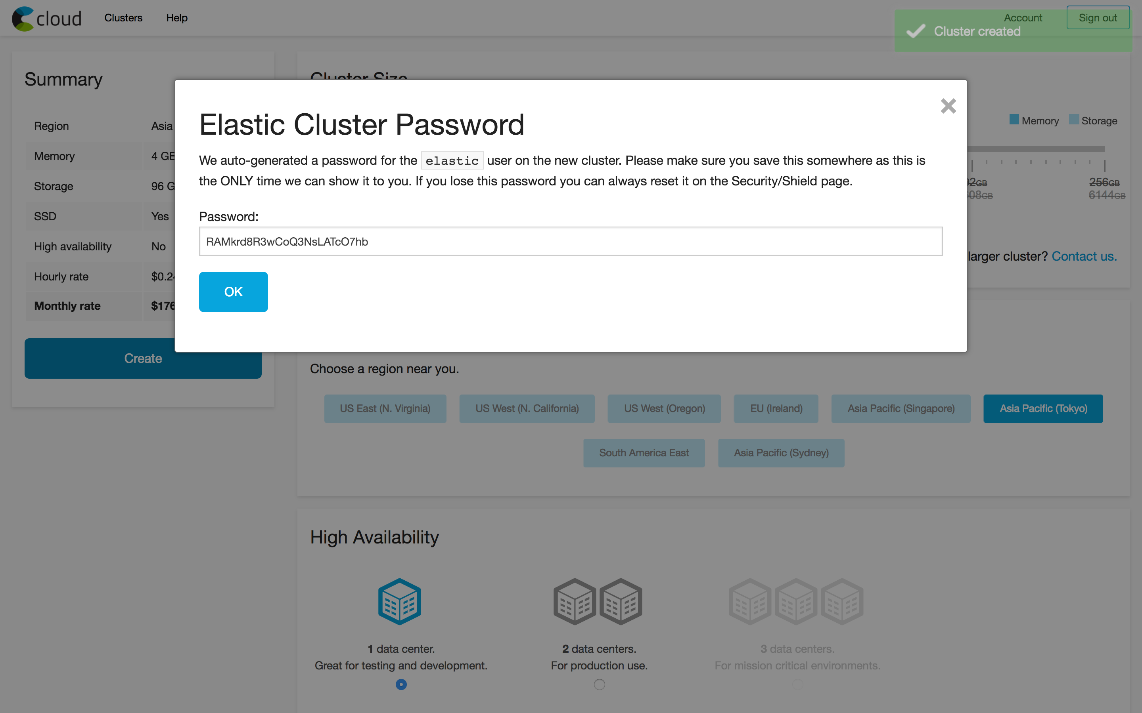
Task: Click the password input field
Action: click(x=571, y=241)
